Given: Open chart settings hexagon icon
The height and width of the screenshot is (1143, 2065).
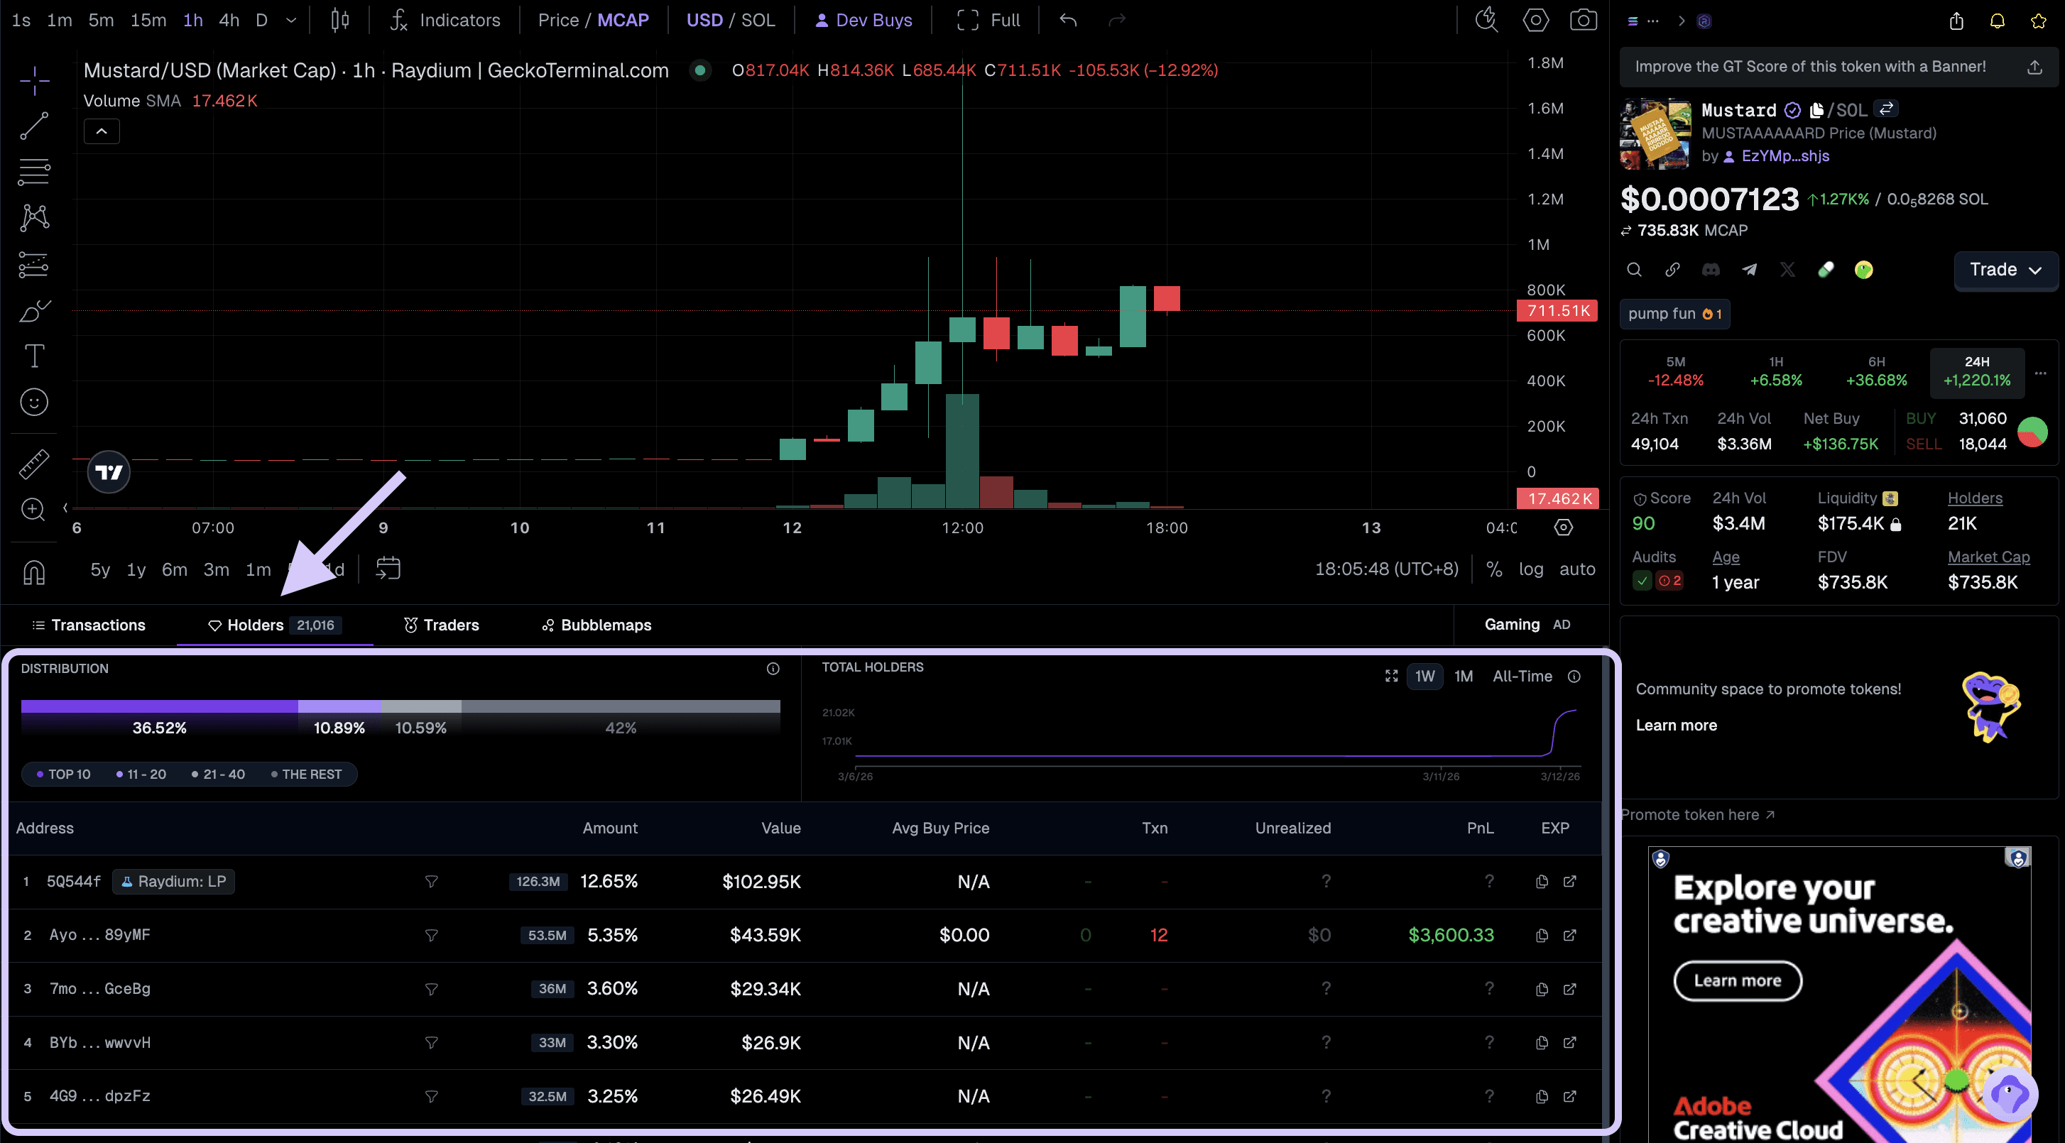Looking at the screenshot, I should coord(1535,20).
